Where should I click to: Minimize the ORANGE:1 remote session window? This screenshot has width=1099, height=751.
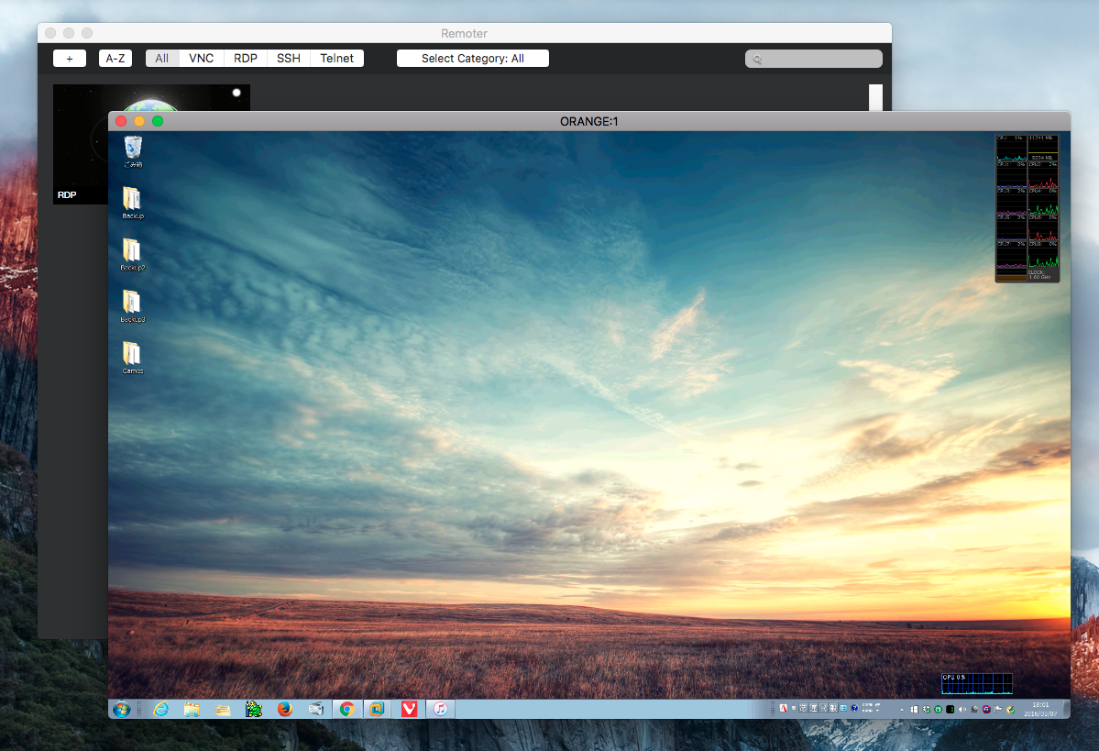pyautogui.click(x=139, y=121)
